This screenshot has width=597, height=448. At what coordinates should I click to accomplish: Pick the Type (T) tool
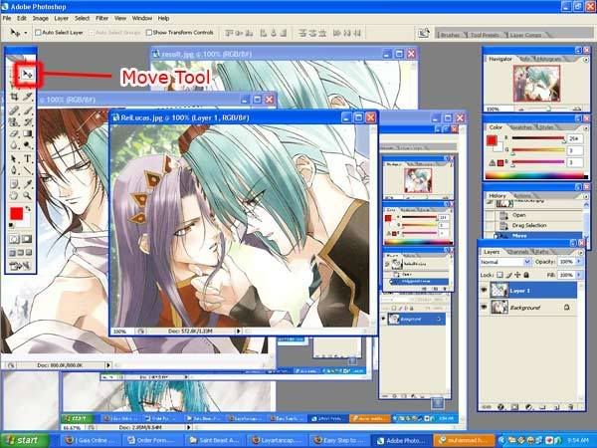tap(28, 159)
